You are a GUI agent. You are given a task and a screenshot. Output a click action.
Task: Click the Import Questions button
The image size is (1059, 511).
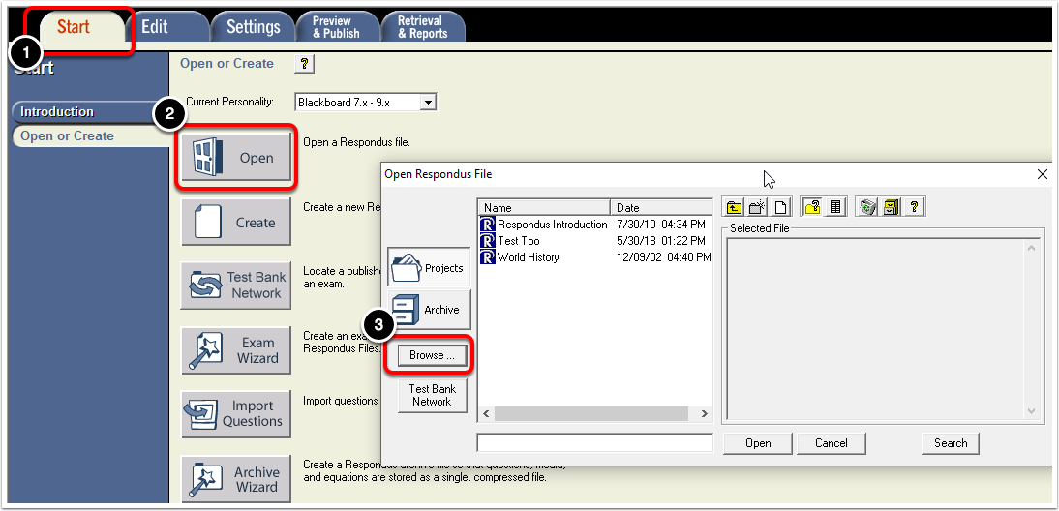tap(236, 413)
